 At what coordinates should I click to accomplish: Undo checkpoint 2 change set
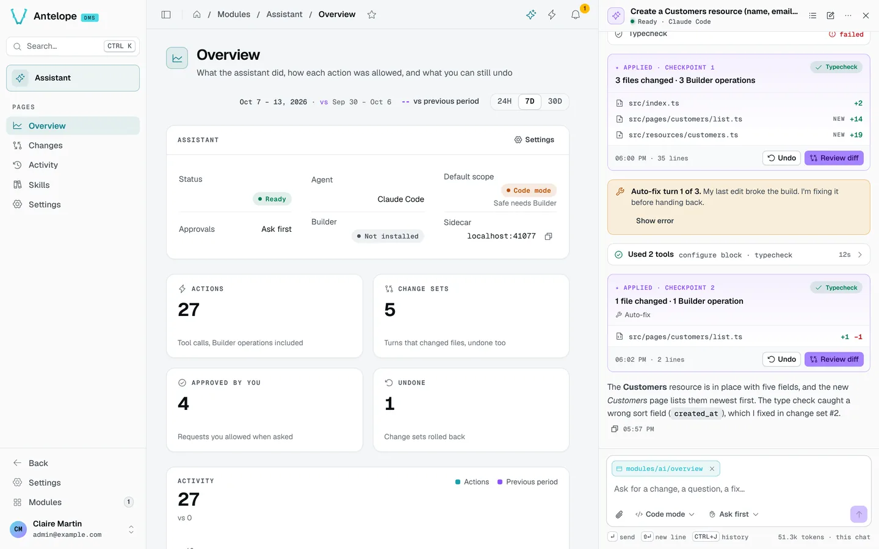coord(781,359)
